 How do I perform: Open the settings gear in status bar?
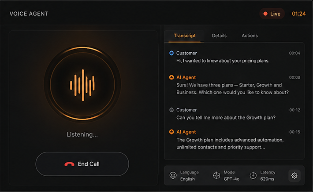click(294, 176)
